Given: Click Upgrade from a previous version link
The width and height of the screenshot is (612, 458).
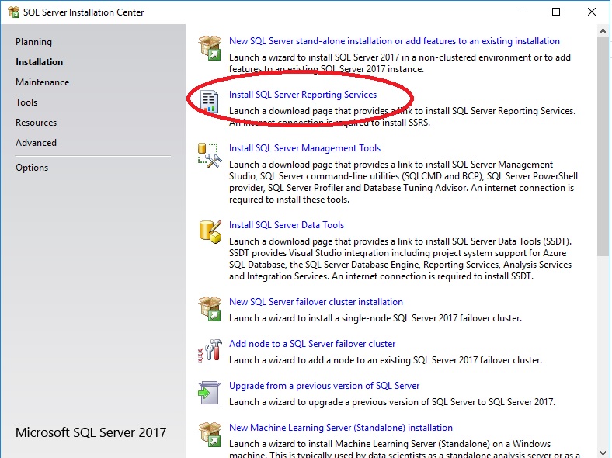Looking at the screenshot, I should [x=325, y=386].
